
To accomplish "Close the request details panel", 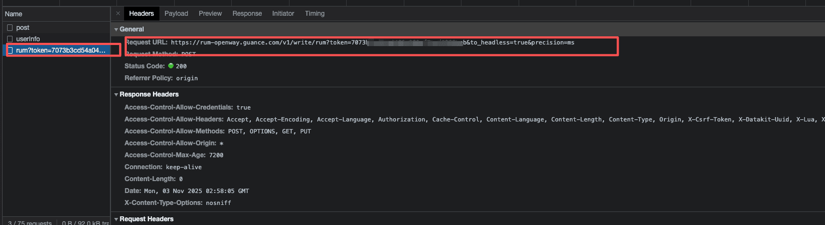I will [x=118, y=14].
